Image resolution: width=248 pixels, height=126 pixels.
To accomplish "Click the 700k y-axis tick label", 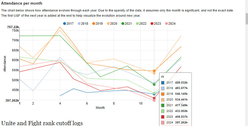I will pyautogui.click(x=16, y=40).
